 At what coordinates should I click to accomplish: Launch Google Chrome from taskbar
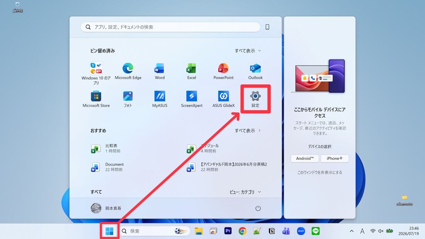click(x=243, y=231)
